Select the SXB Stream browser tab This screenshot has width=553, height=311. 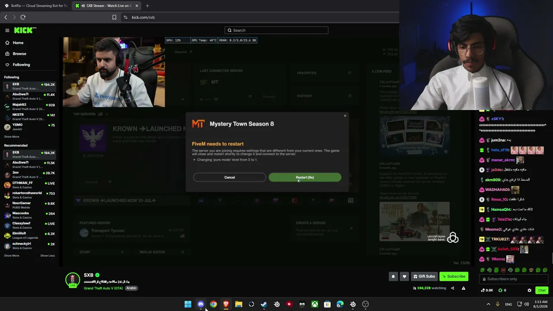107,6
